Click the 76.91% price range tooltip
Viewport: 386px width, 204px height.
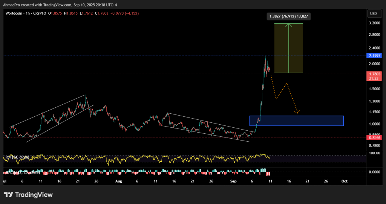(289, 16)
